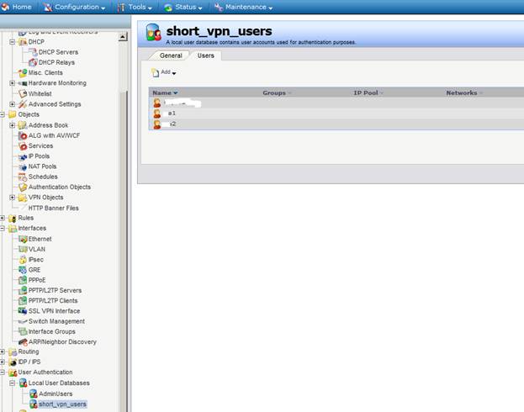Click the sidebar scroll up arrow
524x412 pixels.
coord(123,37)
